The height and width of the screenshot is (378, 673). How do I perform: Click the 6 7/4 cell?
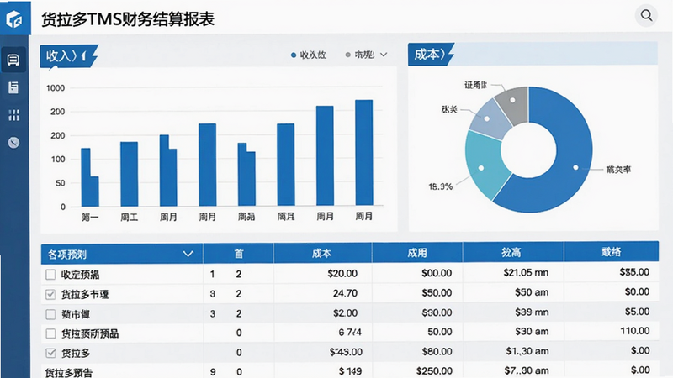click(350, 332)
